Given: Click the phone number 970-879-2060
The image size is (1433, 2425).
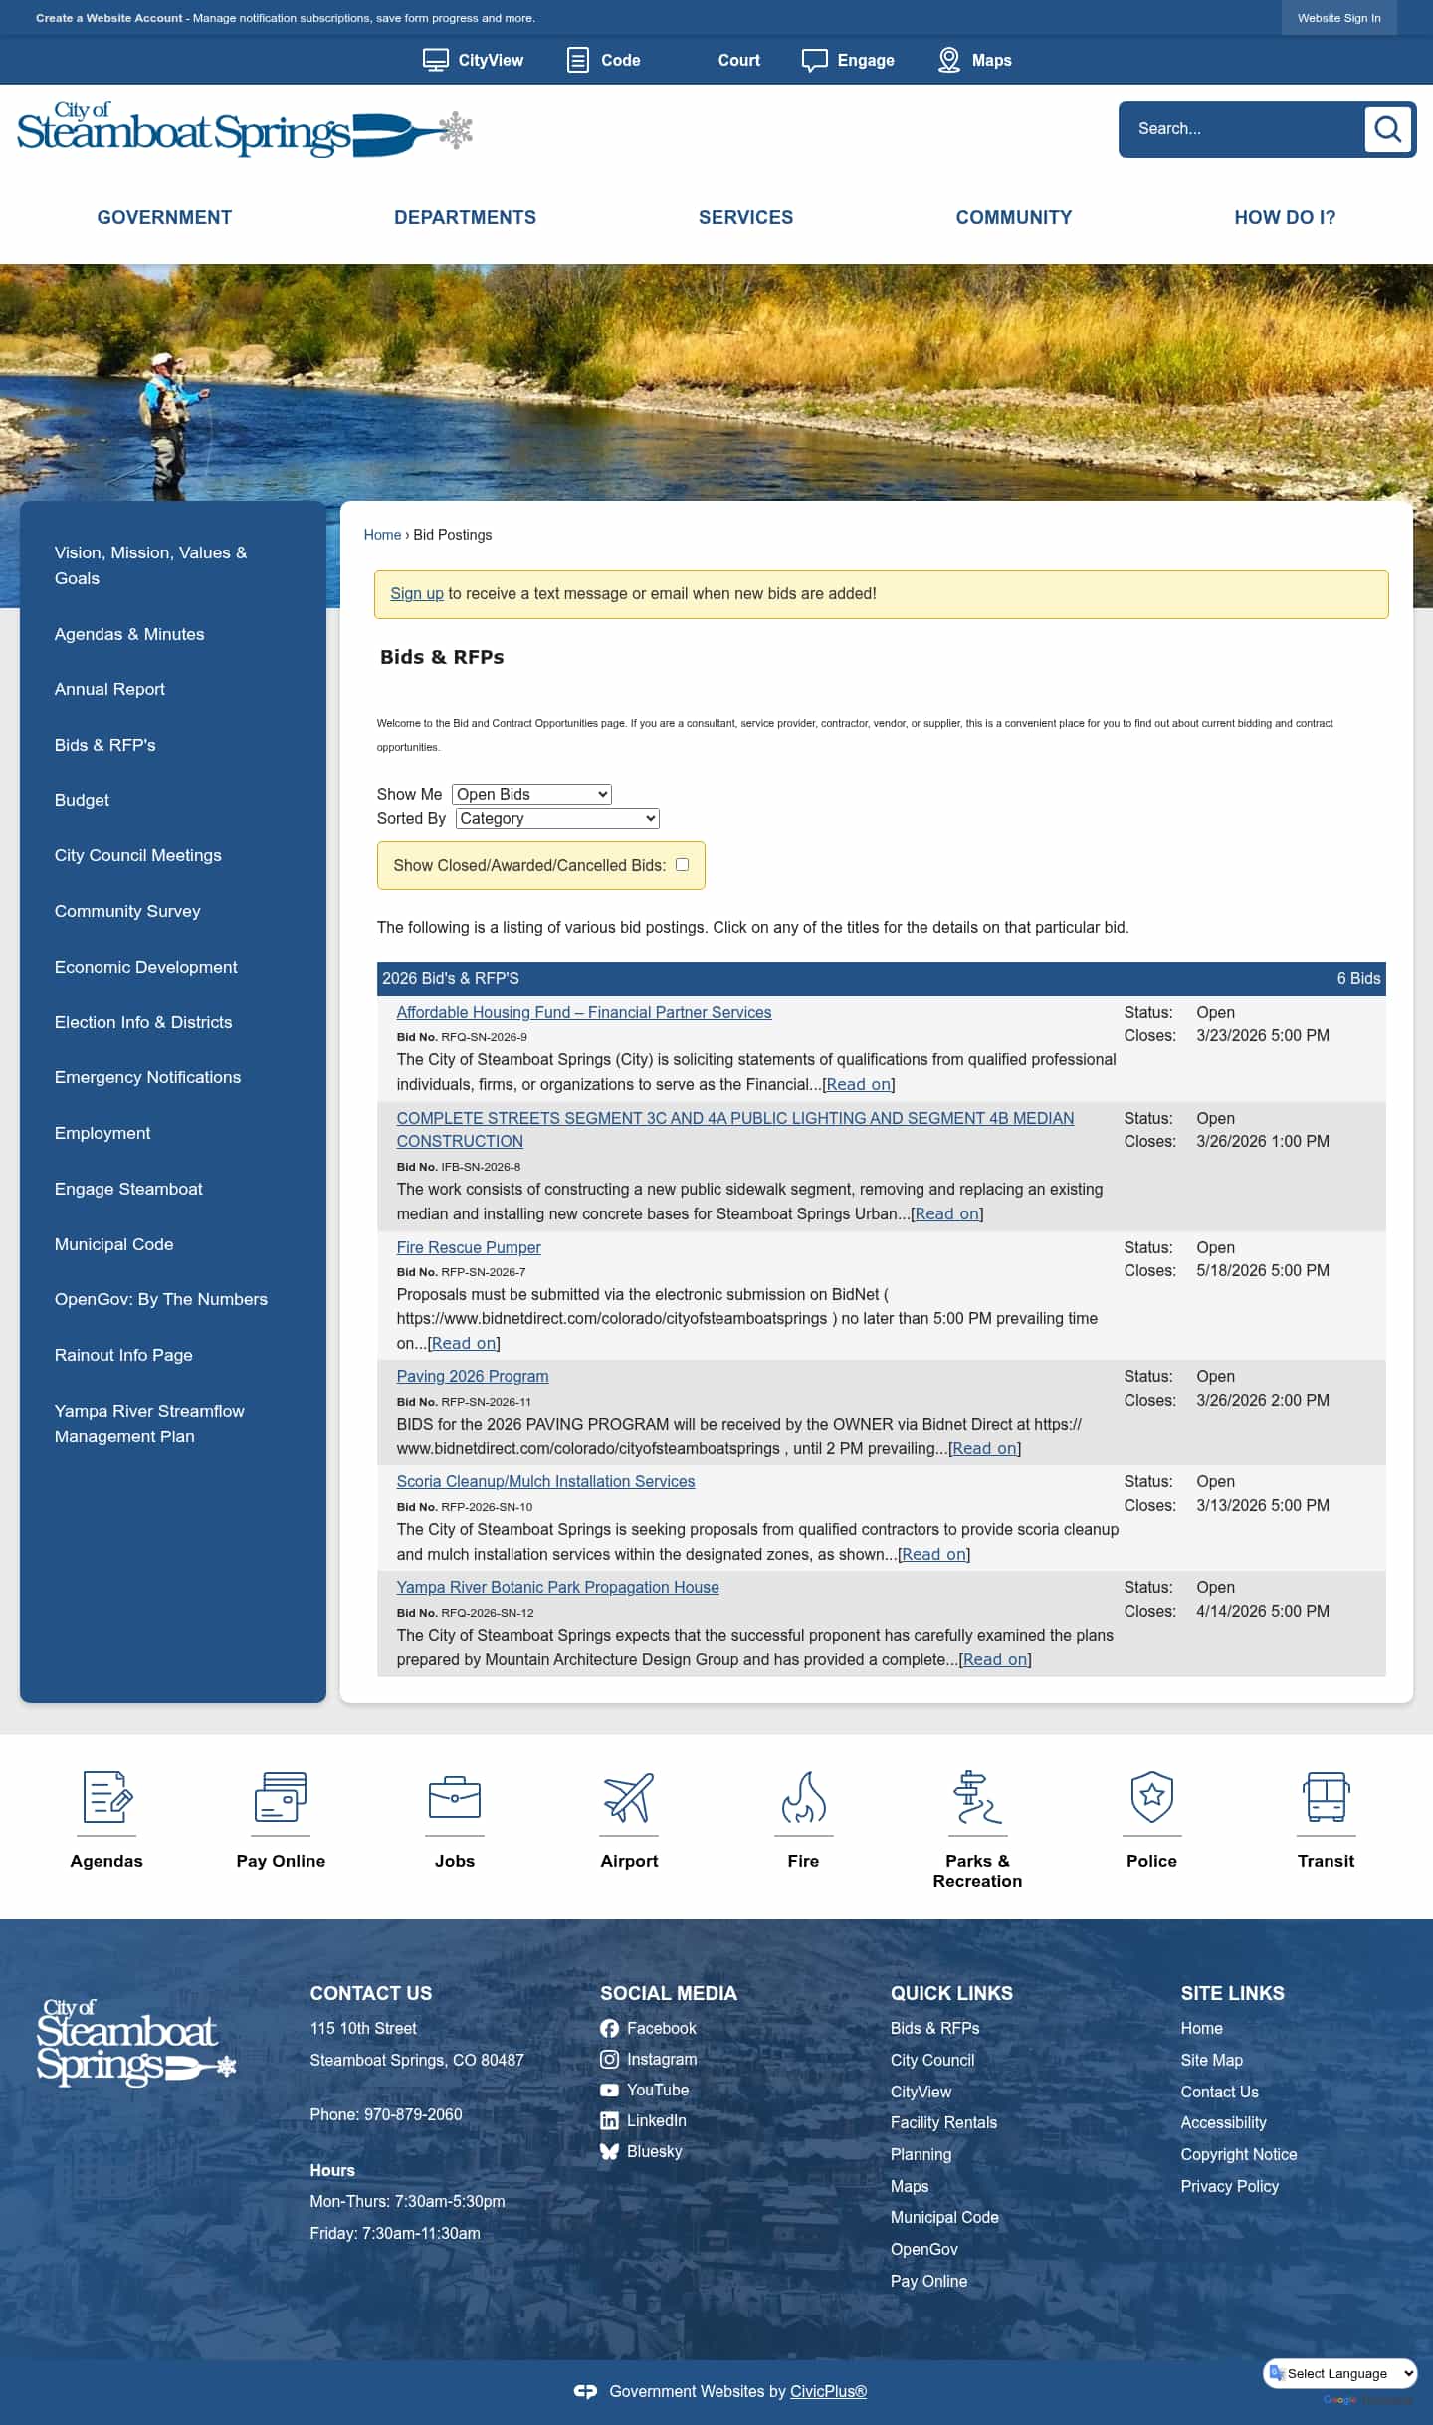Looking at the screenshot, I should click(x=413, y=2114).
